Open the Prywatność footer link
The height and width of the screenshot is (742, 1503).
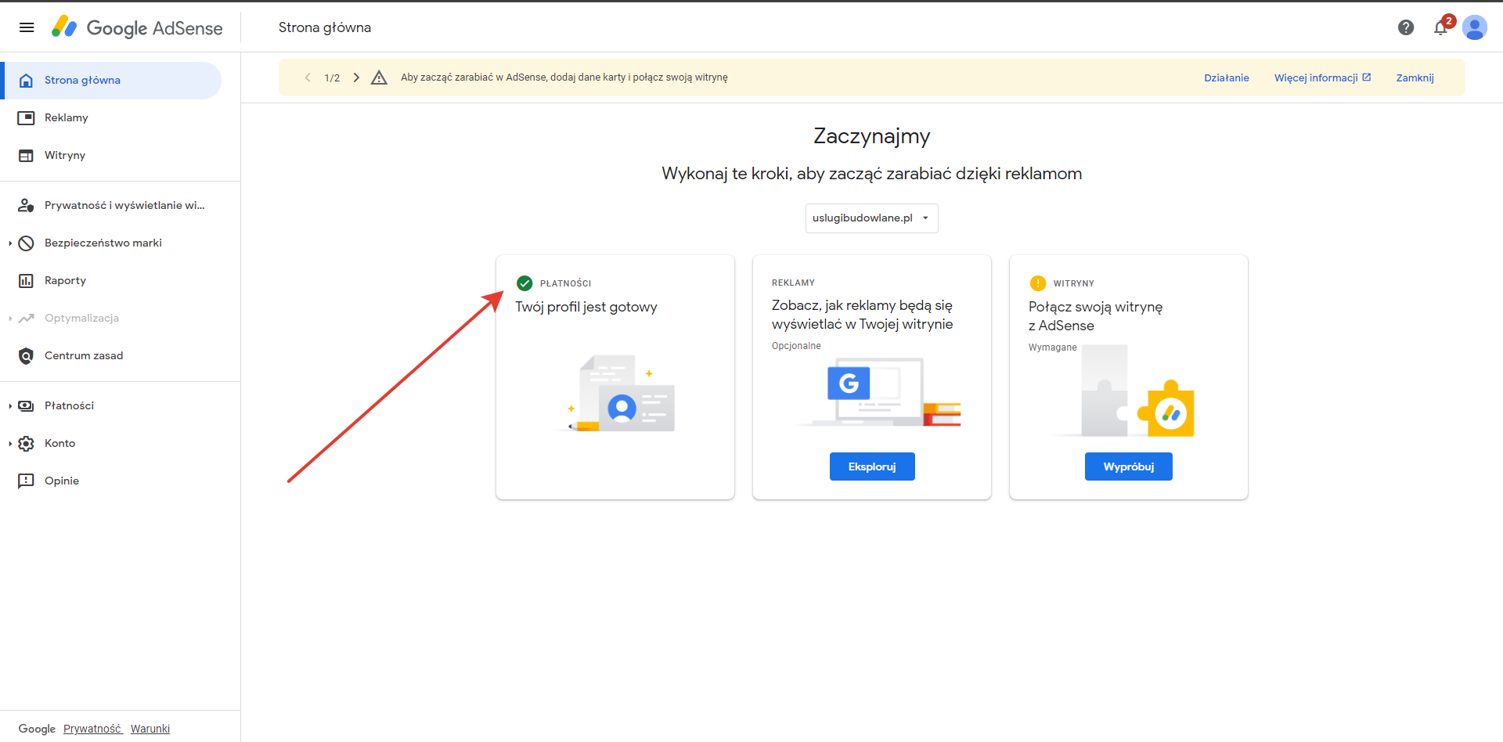pyautogui.click(x=92, y=729)
